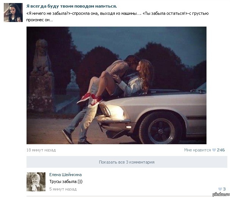
Task: Open Елена Шейнкина's avatar thumbnail
Action: tap(36, 182)
